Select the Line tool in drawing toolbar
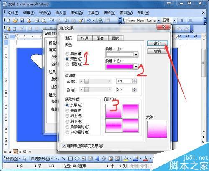Viewport: 209px width, 171px height. point(57,159)
